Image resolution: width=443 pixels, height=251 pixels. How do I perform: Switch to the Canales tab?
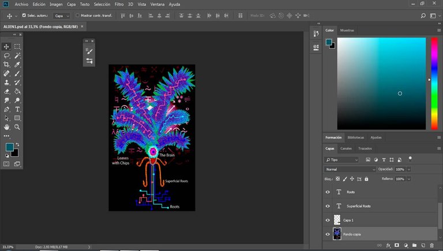346,148
